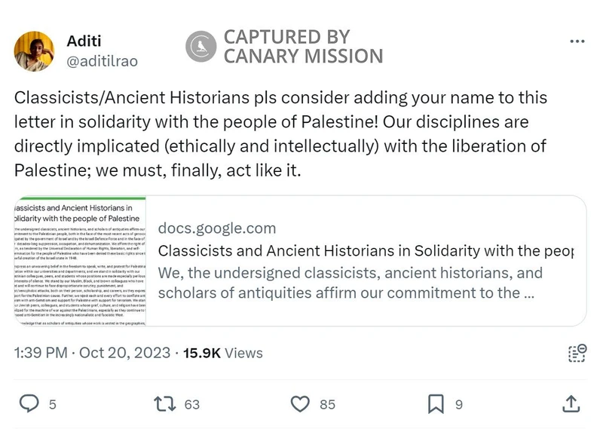Open the Classicists and Ancient Historians card title

pyautogui.click(x=366, y=251)
